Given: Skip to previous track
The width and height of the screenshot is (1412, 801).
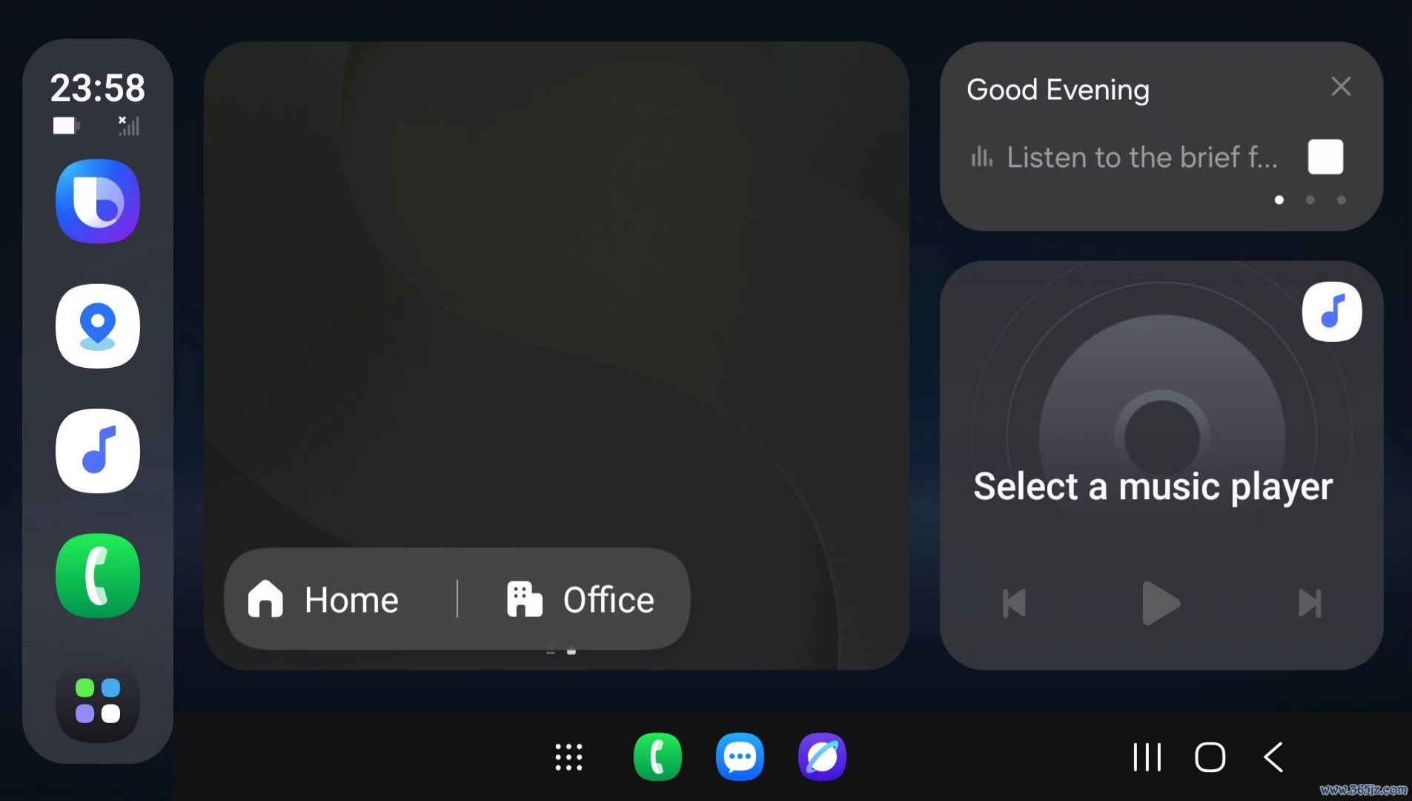Looking at the screenshot, I should pyautogui.click(x=1014, y=603).
